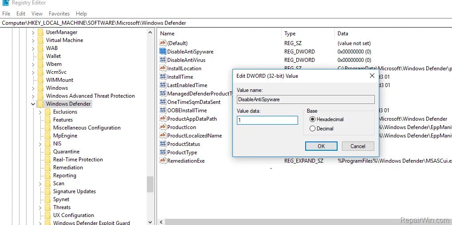Image resolution: width=452 pixels, height=225 pixels.
Task: Select the Signature Updates key
Action: pyautogui.click(x=75, y=191)
